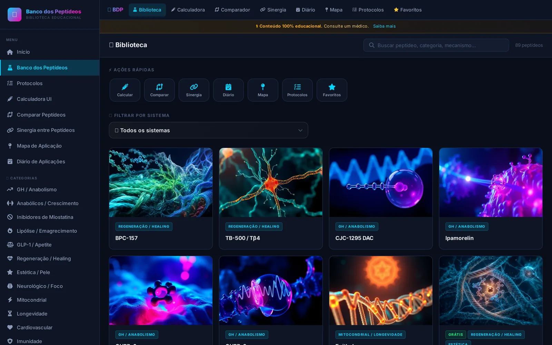Viewport: 552px width, 345px height.
Task: Open the Comparar quick action
Action: click(x=159, y=90)
